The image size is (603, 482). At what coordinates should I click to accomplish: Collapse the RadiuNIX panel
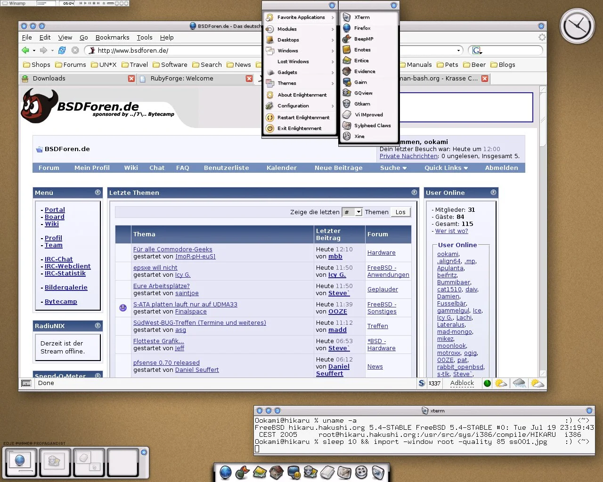pyautogui.click(x=98, y=326)
